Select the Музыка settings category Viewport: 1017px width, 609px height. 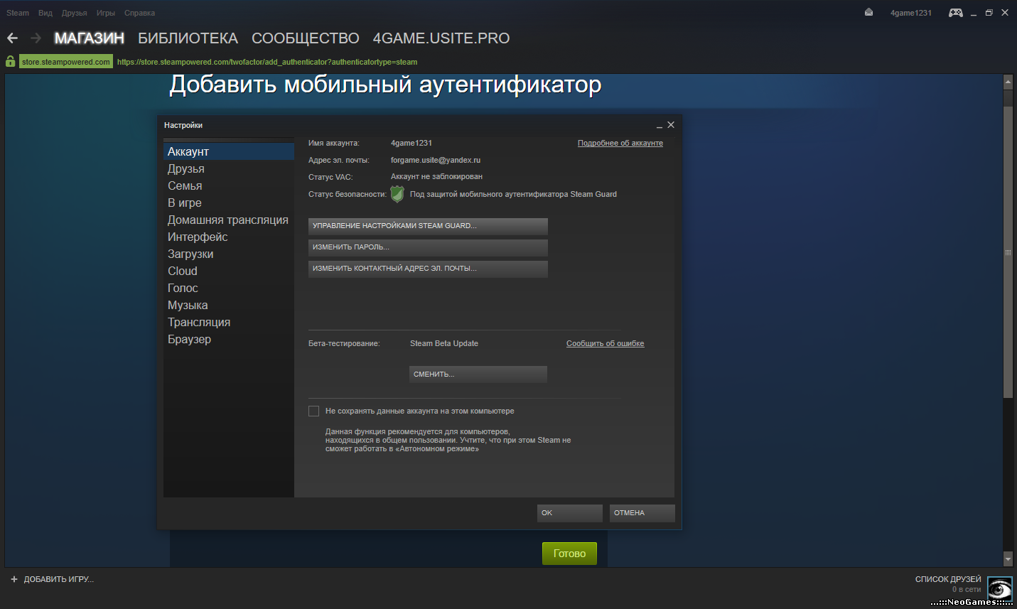click(x=229, y=305)
